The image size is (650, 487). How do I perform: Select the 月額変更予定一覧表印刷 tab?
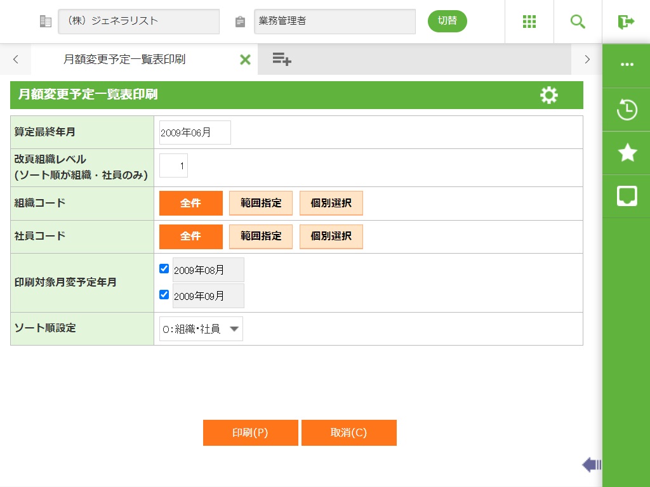(x=124, y=60)
